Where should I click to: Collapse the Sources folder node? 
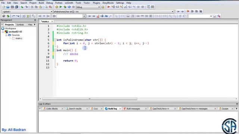click(x=6, y=35)
